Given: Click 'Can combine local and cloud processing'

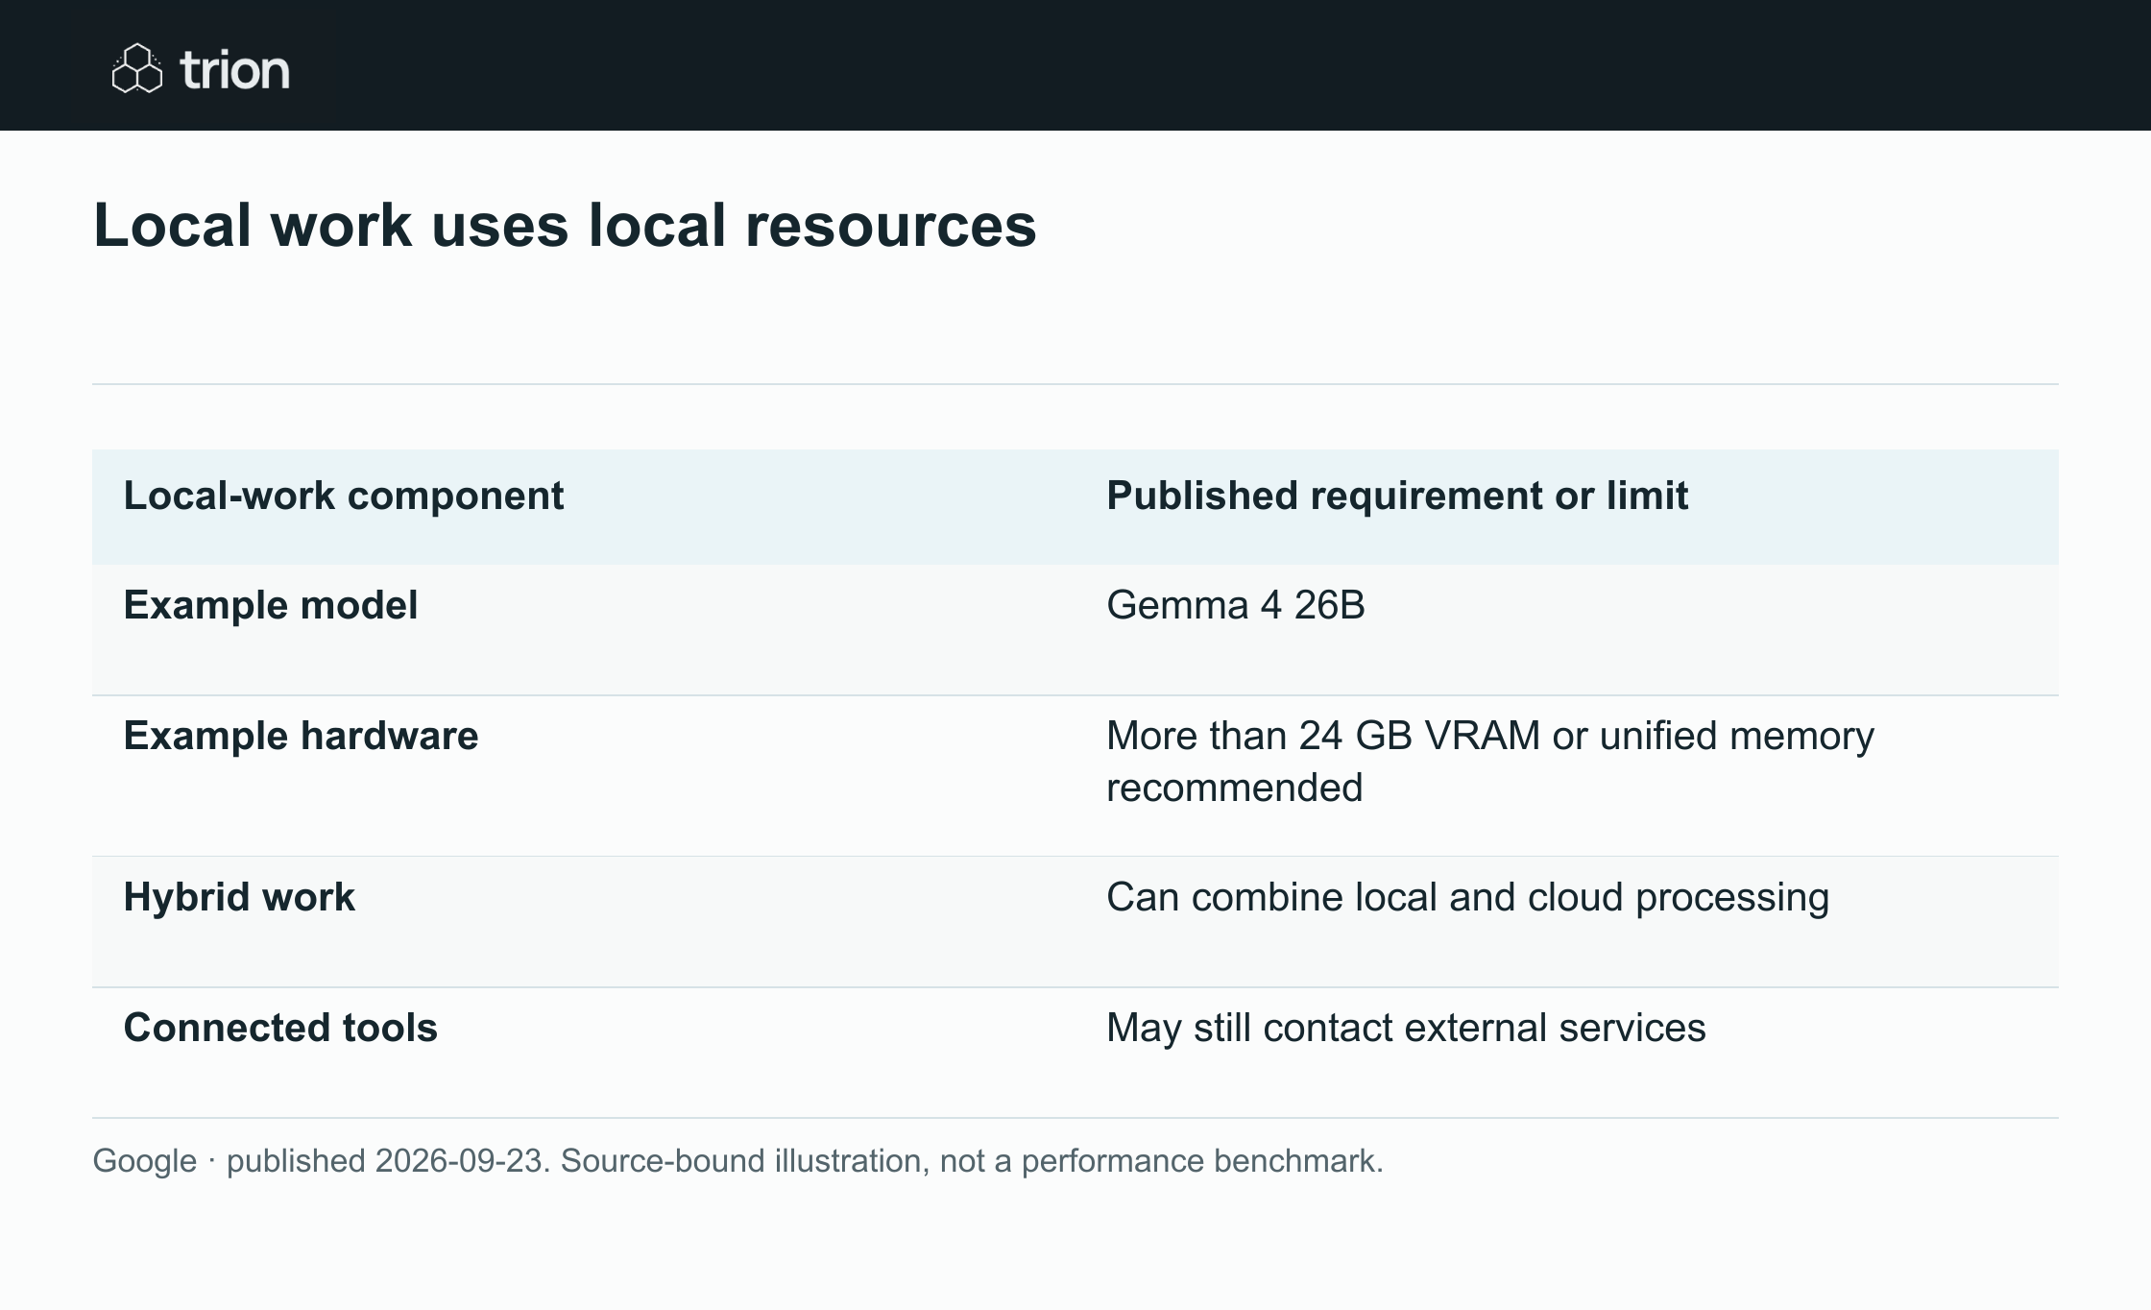Looking at the screenshot, I should (1467, 897).
